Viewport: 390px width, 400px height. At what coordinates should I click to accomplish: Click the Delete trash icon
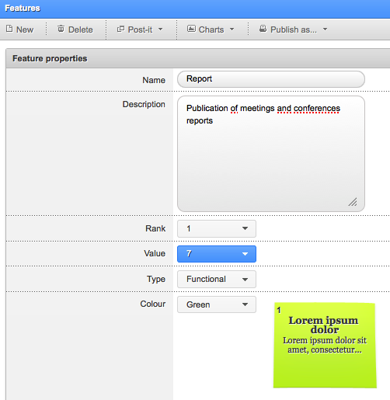61,29
